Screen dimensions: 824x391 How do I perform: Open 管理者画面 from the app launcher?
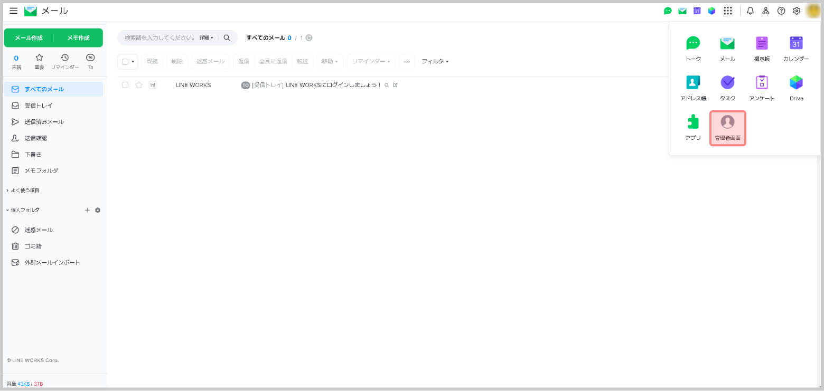[x=727, y=128]
